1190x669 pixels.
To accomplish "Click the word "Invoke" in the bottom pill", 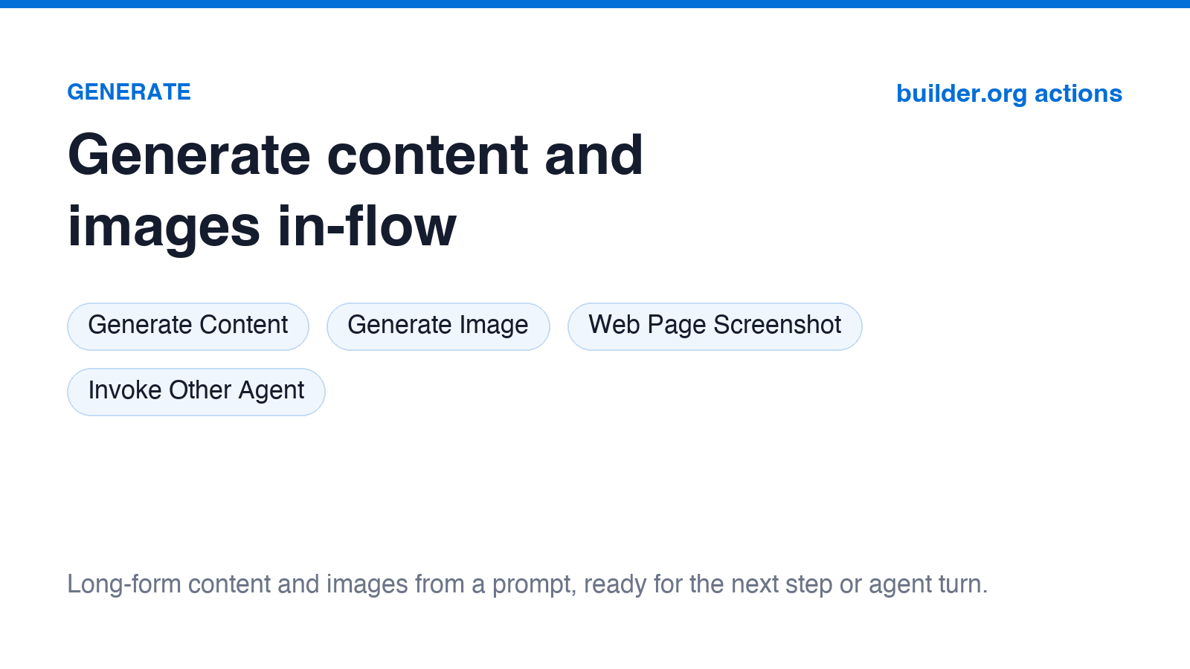I will (125, 390).
